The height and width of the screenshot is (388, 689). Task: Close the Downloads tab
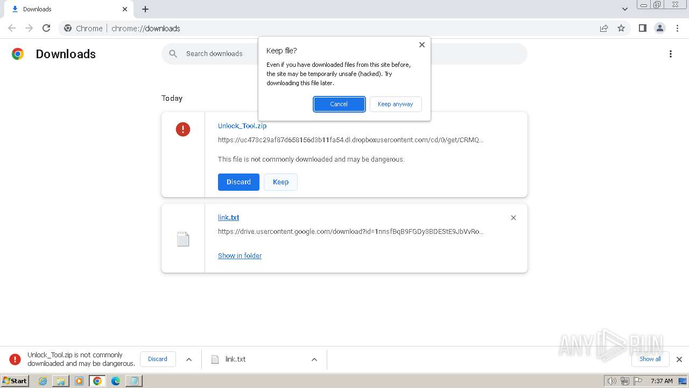point(125,9)
